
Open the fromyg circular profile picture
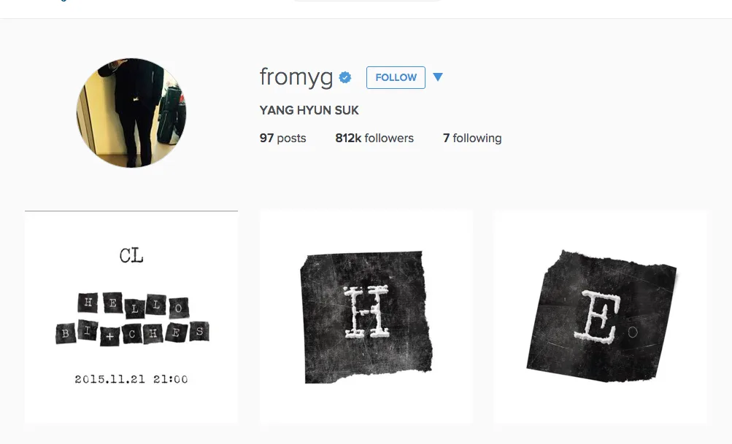pyautogui.click(x=131, y=113)
